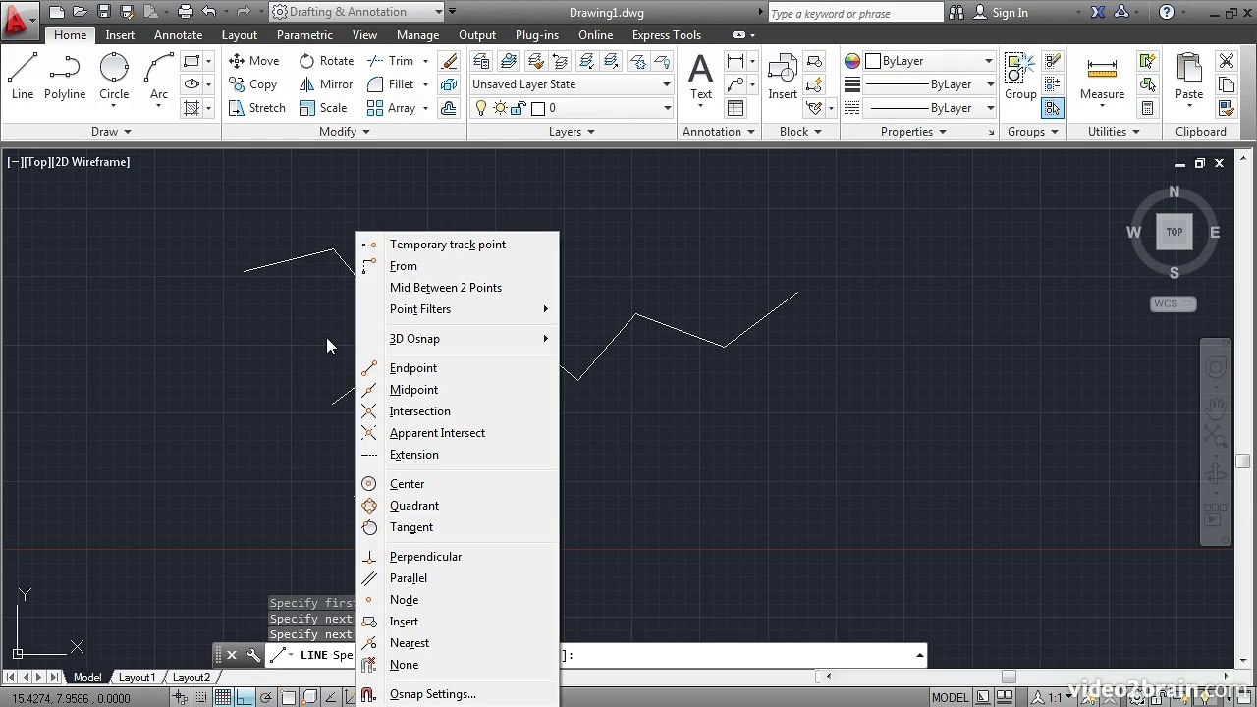
Task: Expand Point Filters submenu
Action: [x=458, y=309]
